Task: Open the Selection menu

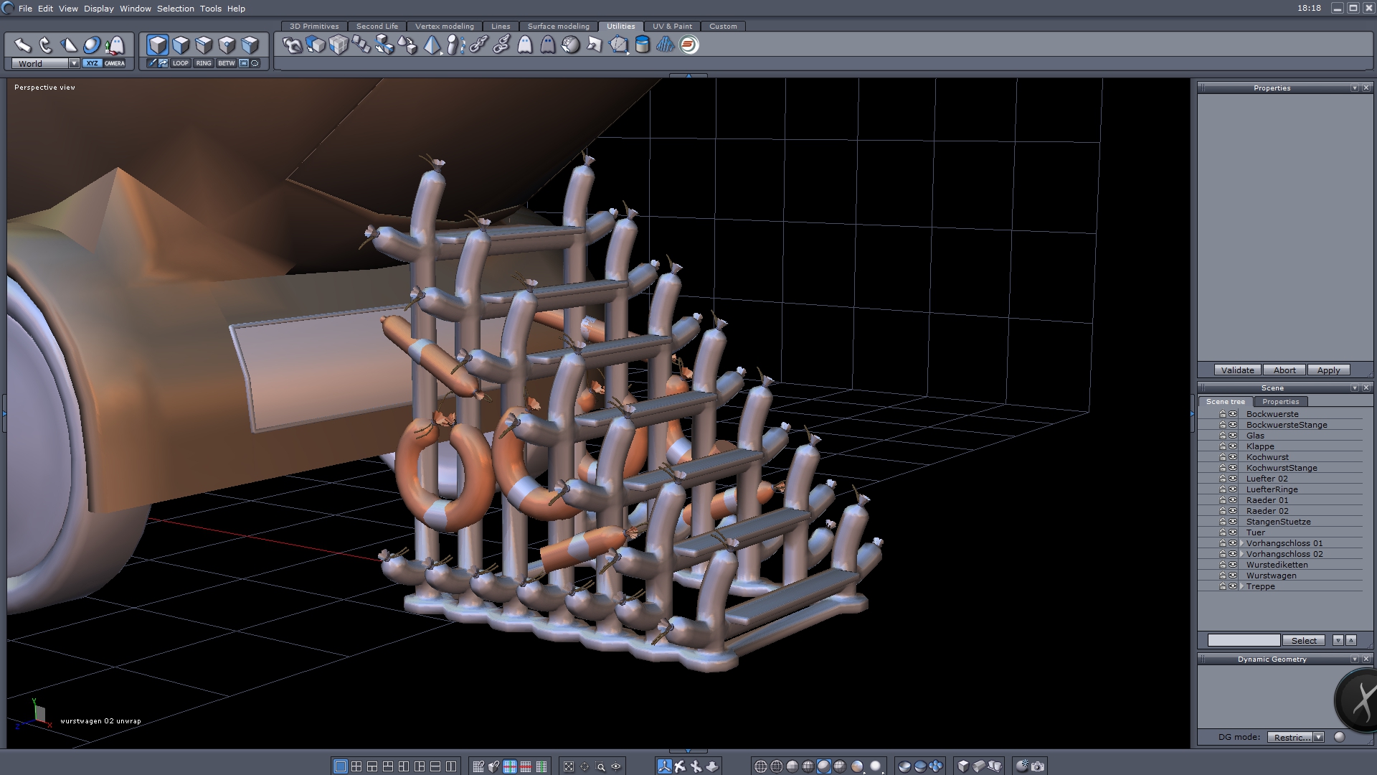Action: pos(175,9)
